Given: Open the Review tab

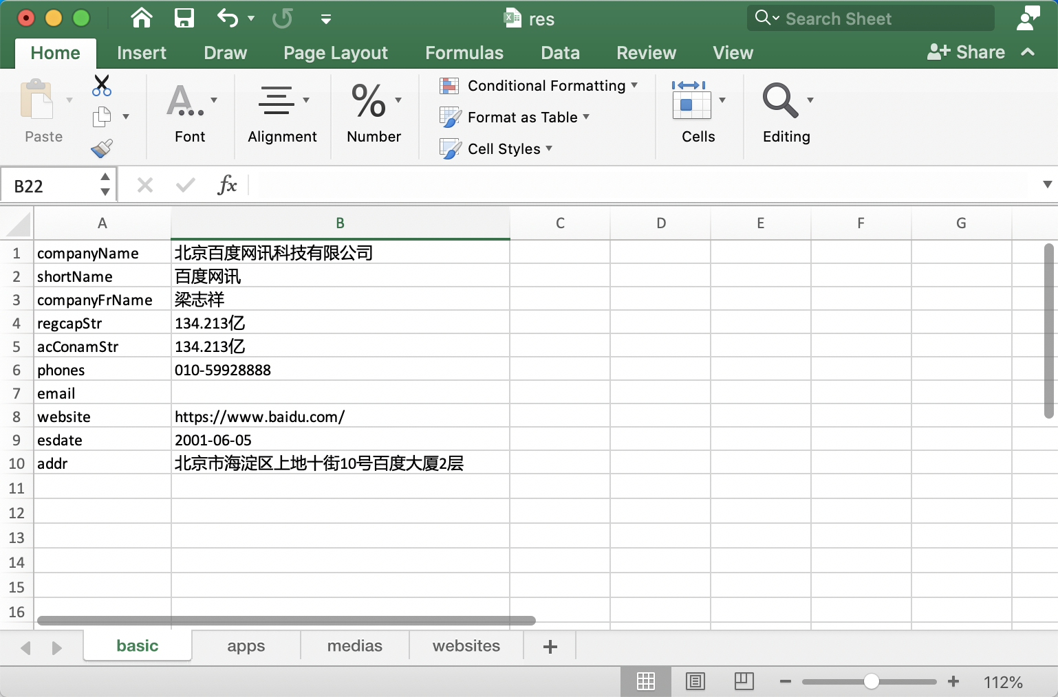Looking at the screenshot, I should (x=646, y=53).
